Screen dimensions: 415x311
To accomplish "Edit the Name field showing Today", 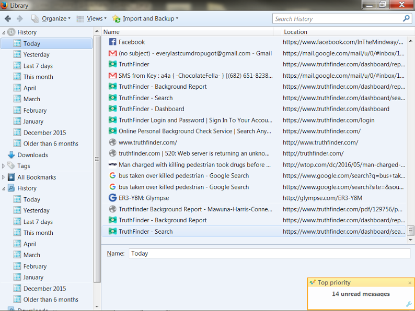I will 269,254.
